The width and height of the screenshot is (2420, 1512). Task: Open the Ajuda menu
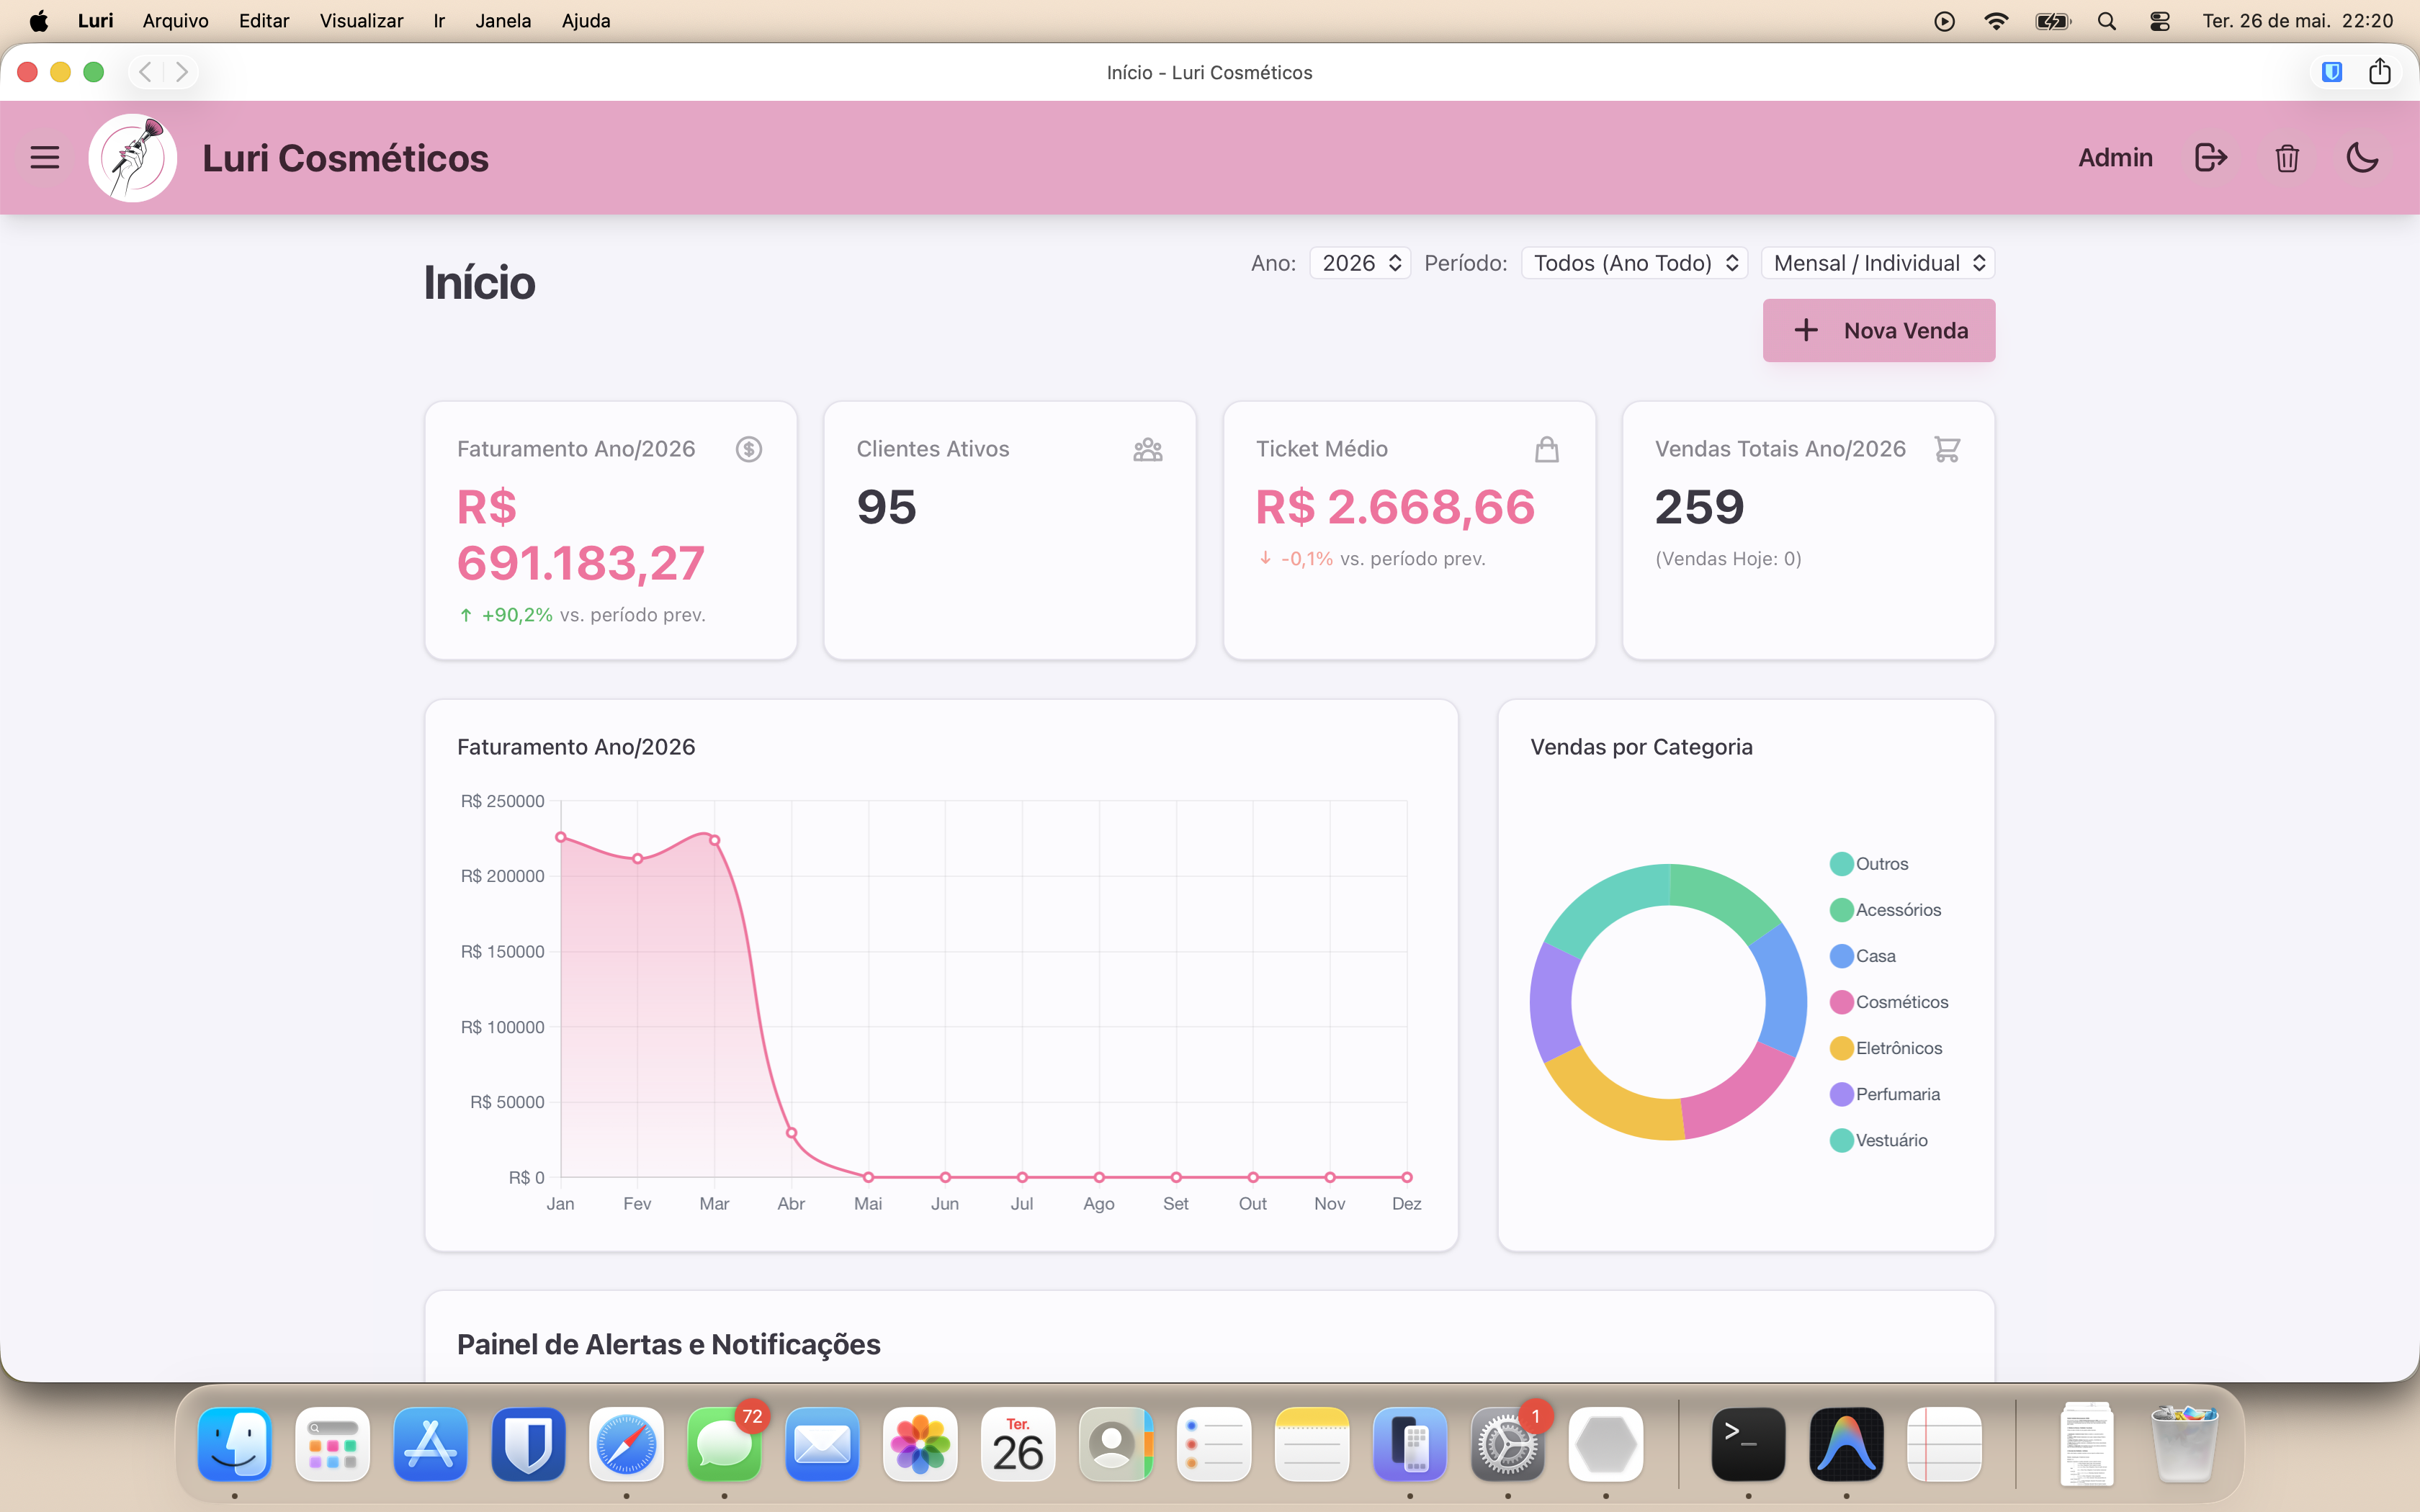[x=586, y=21]
